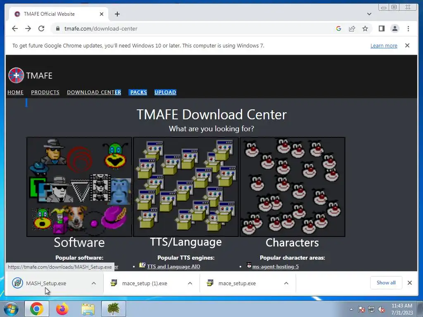Open the tree icon app in taskbar
This screenshot has height=317, width=423.
pos(114,309)
